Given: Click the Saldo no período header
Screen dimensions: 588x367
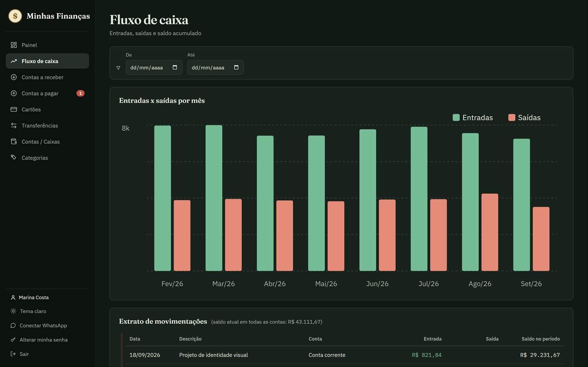Looking at the screenshot, I should point(541,339).
